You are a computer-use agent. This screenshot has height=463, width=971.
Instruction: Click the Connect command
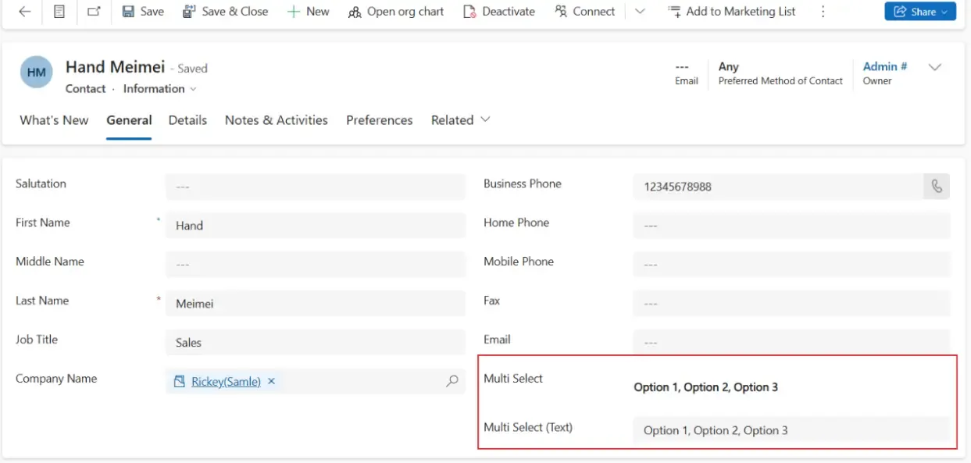[584, 12]
